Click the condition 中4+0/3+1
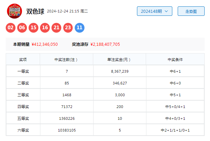The width and height of the screenshot is (210, 141). click(x=175, y=118)
